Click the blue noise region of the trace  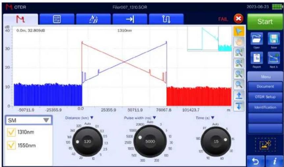coord(48,95)
